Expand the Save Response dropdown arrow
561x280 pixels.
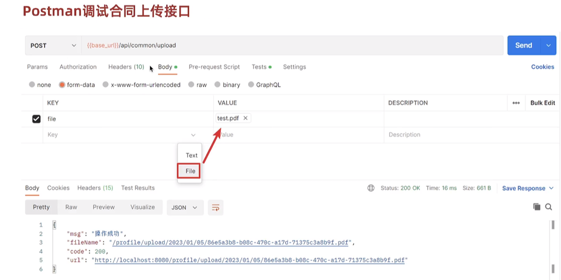coord(551,188)
